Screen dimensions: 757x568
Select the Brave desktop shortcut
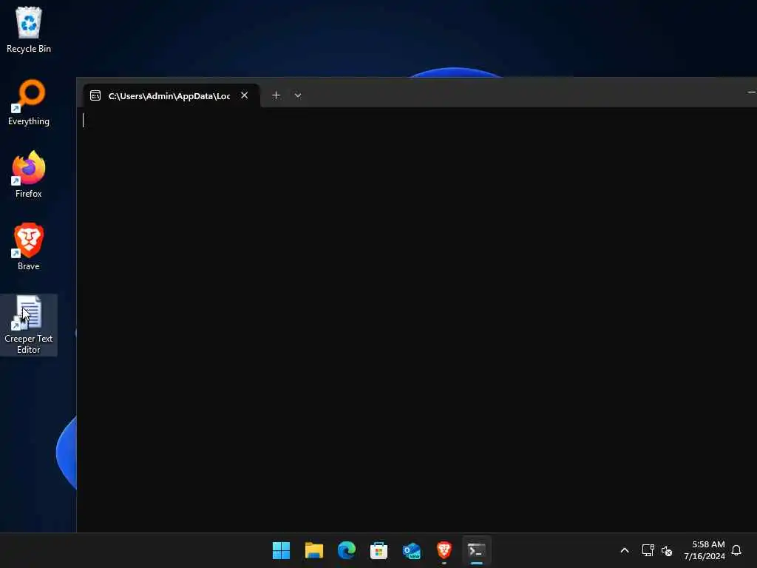[29, 247]
